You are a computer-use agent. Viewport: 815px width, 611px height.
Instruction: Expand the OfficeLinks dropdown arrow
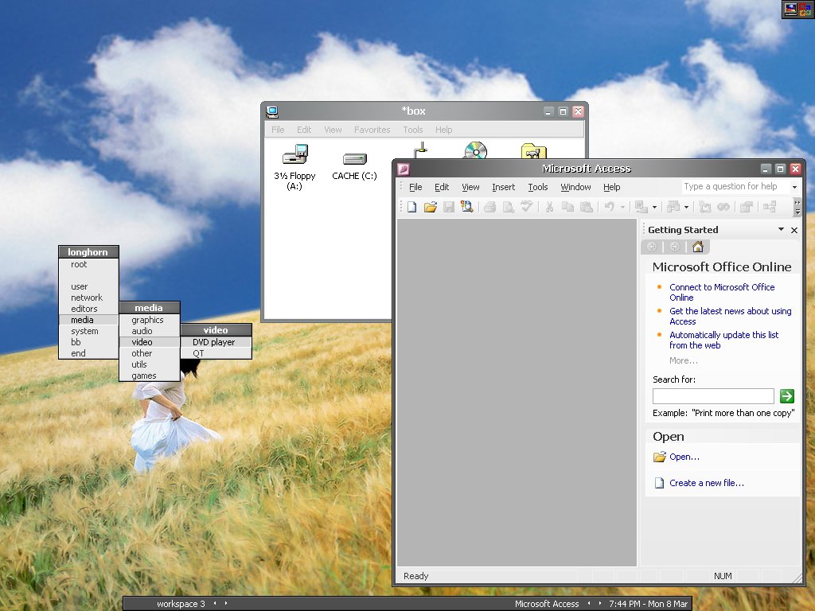point(654,208)
